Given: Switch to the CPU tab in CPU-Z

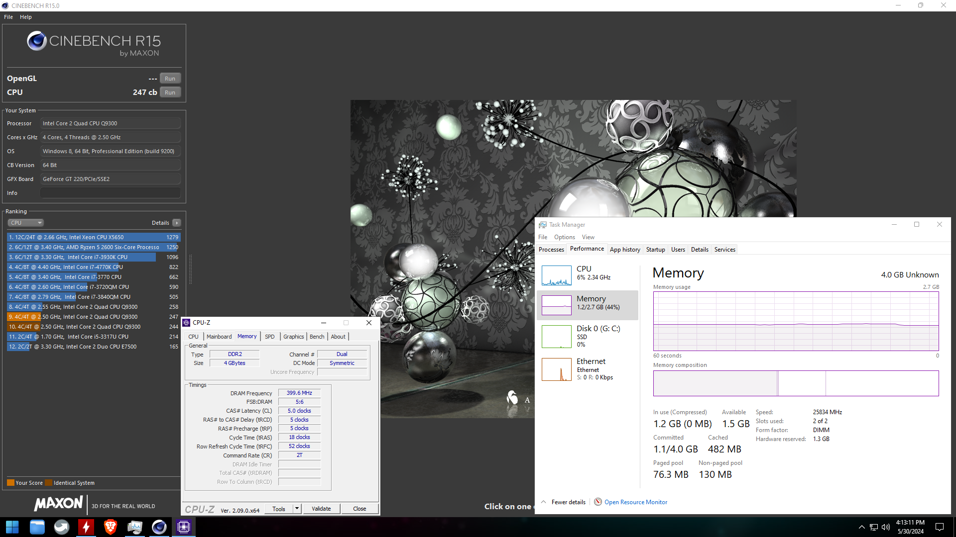Looking at the screenshot, I should (193, 337).
